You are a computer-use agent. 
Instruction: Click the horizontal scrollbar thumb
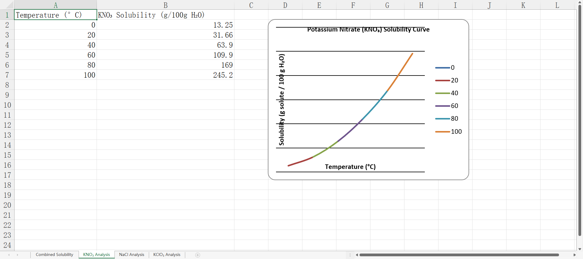coord(459,255)
